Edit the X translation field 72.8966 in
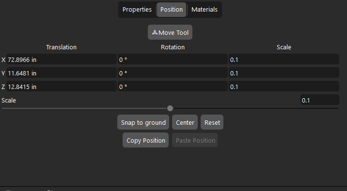The width and height of the screenshot is (347, 191). (x=61, y=59)
